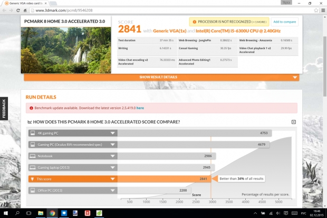Click the orange 2841 score bar
327x218 pixels.
tap(164, 179)
